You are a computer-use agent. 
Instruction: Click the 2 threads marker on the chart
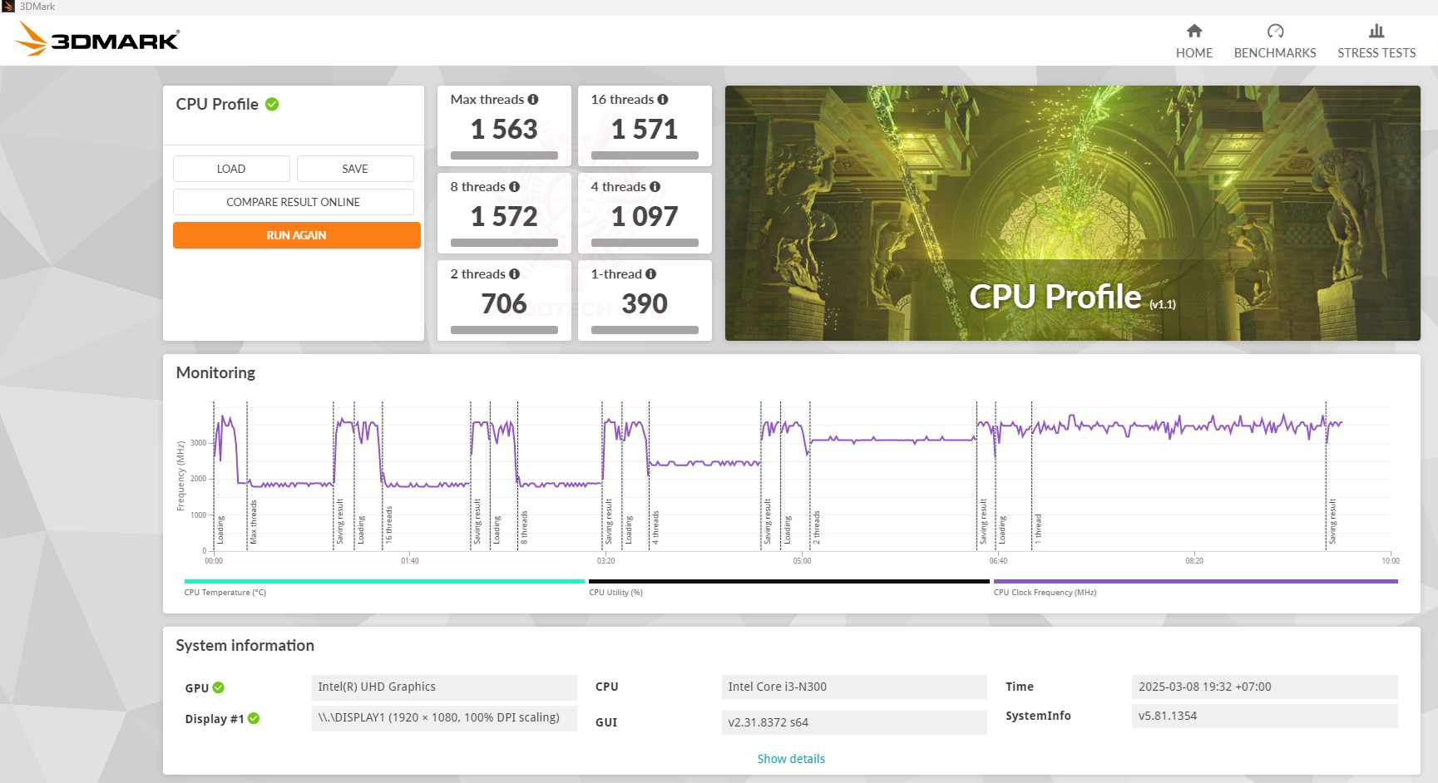coord(816,527)
